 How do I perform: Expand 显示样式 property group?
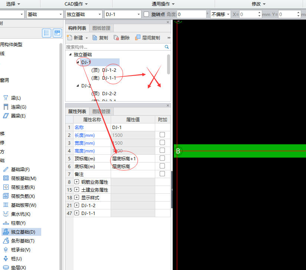click(77, 197)
